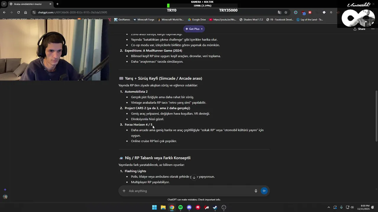Click the system tray microphone icon
378x212 pixels.
coord(341,207)
